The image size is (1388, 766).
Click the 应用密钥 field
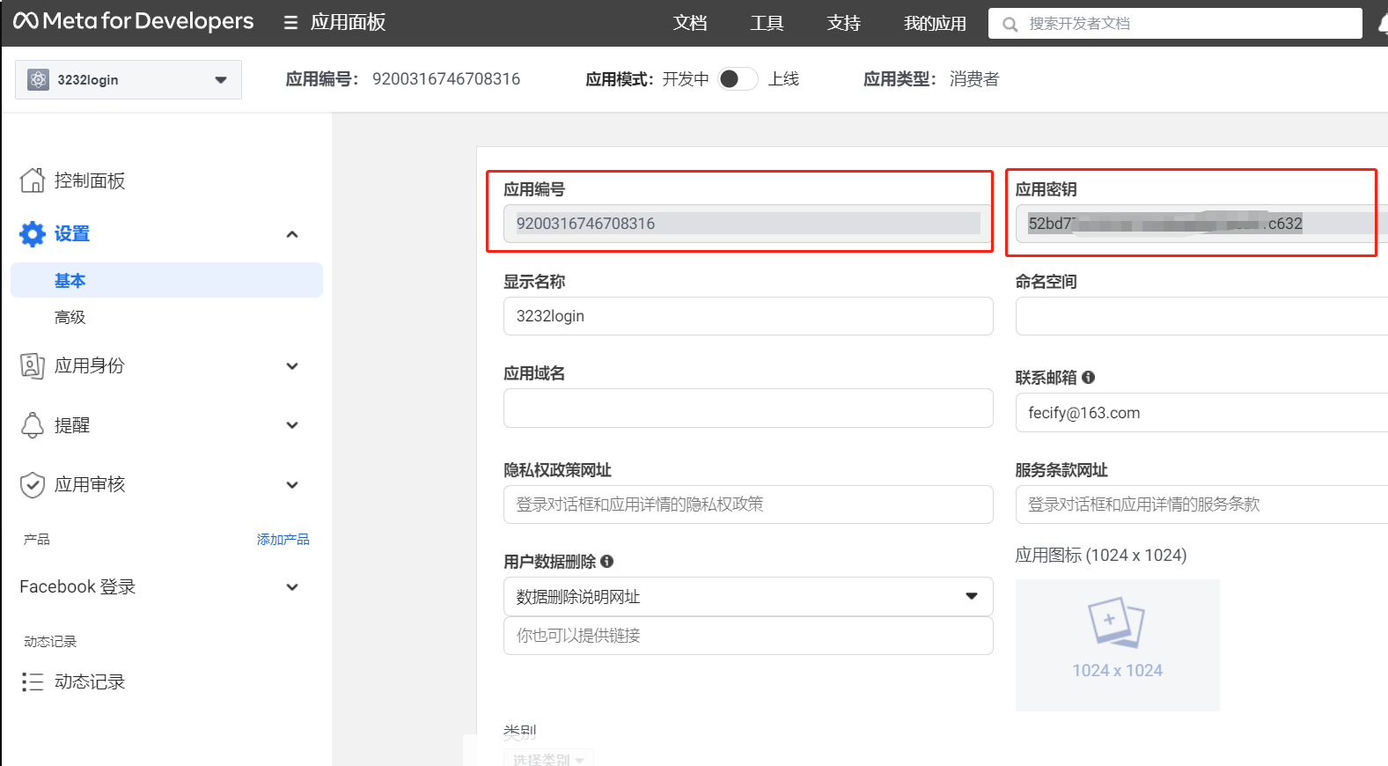click(1201, 224)
